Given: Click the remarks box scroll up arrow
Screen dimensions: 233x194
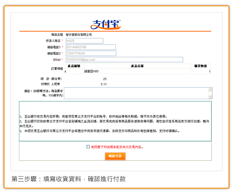Looking at the screenshot, I should 210,90.
